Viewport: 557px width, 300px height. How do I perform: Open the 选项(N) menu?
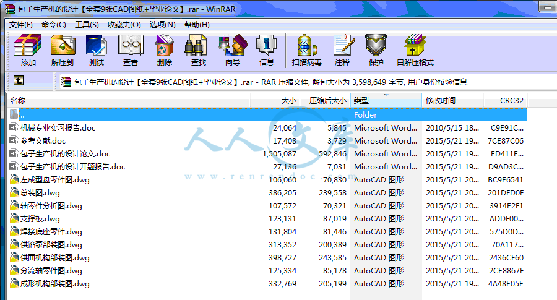(162, 25)
